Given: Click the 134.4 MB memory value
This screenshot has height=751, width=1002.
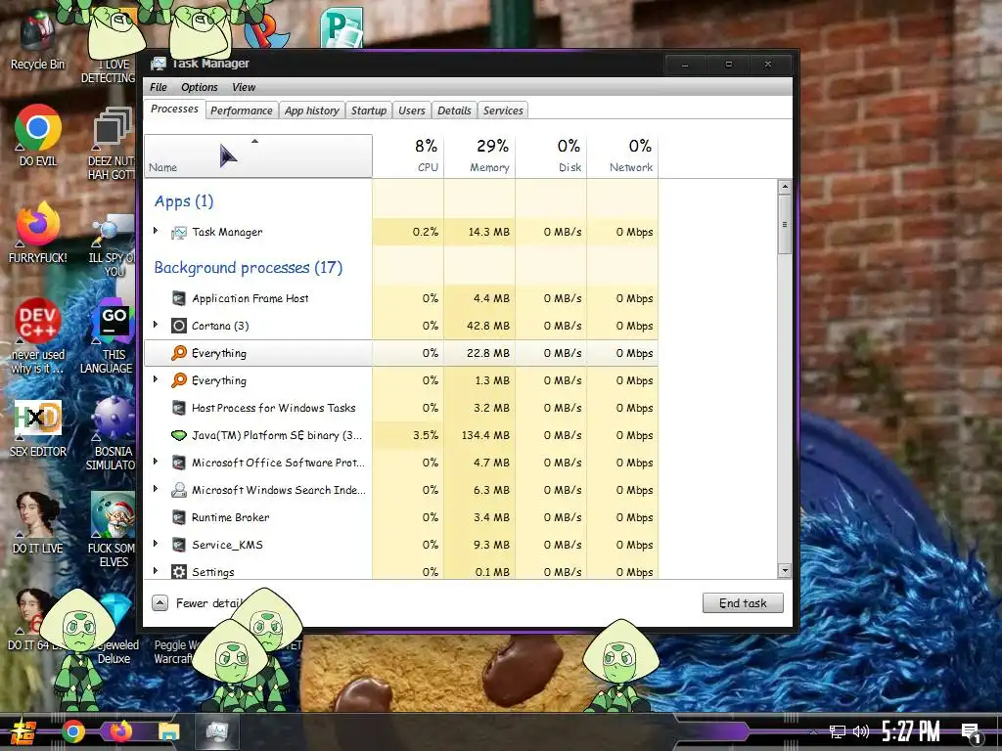Looking at the screenshot, I should pos(485,435).
